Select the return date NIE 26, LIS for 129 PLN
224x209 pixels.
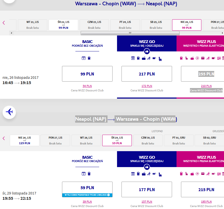point(25,140)
